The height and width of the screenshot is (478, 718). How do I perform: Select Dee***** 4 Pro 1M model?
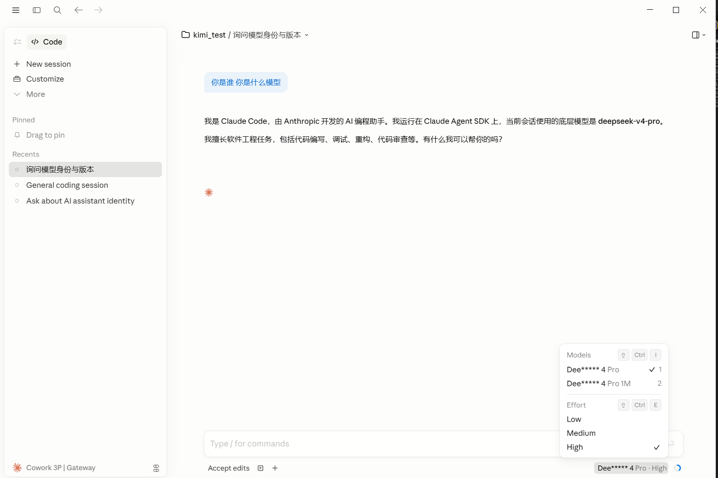(614, 383)
